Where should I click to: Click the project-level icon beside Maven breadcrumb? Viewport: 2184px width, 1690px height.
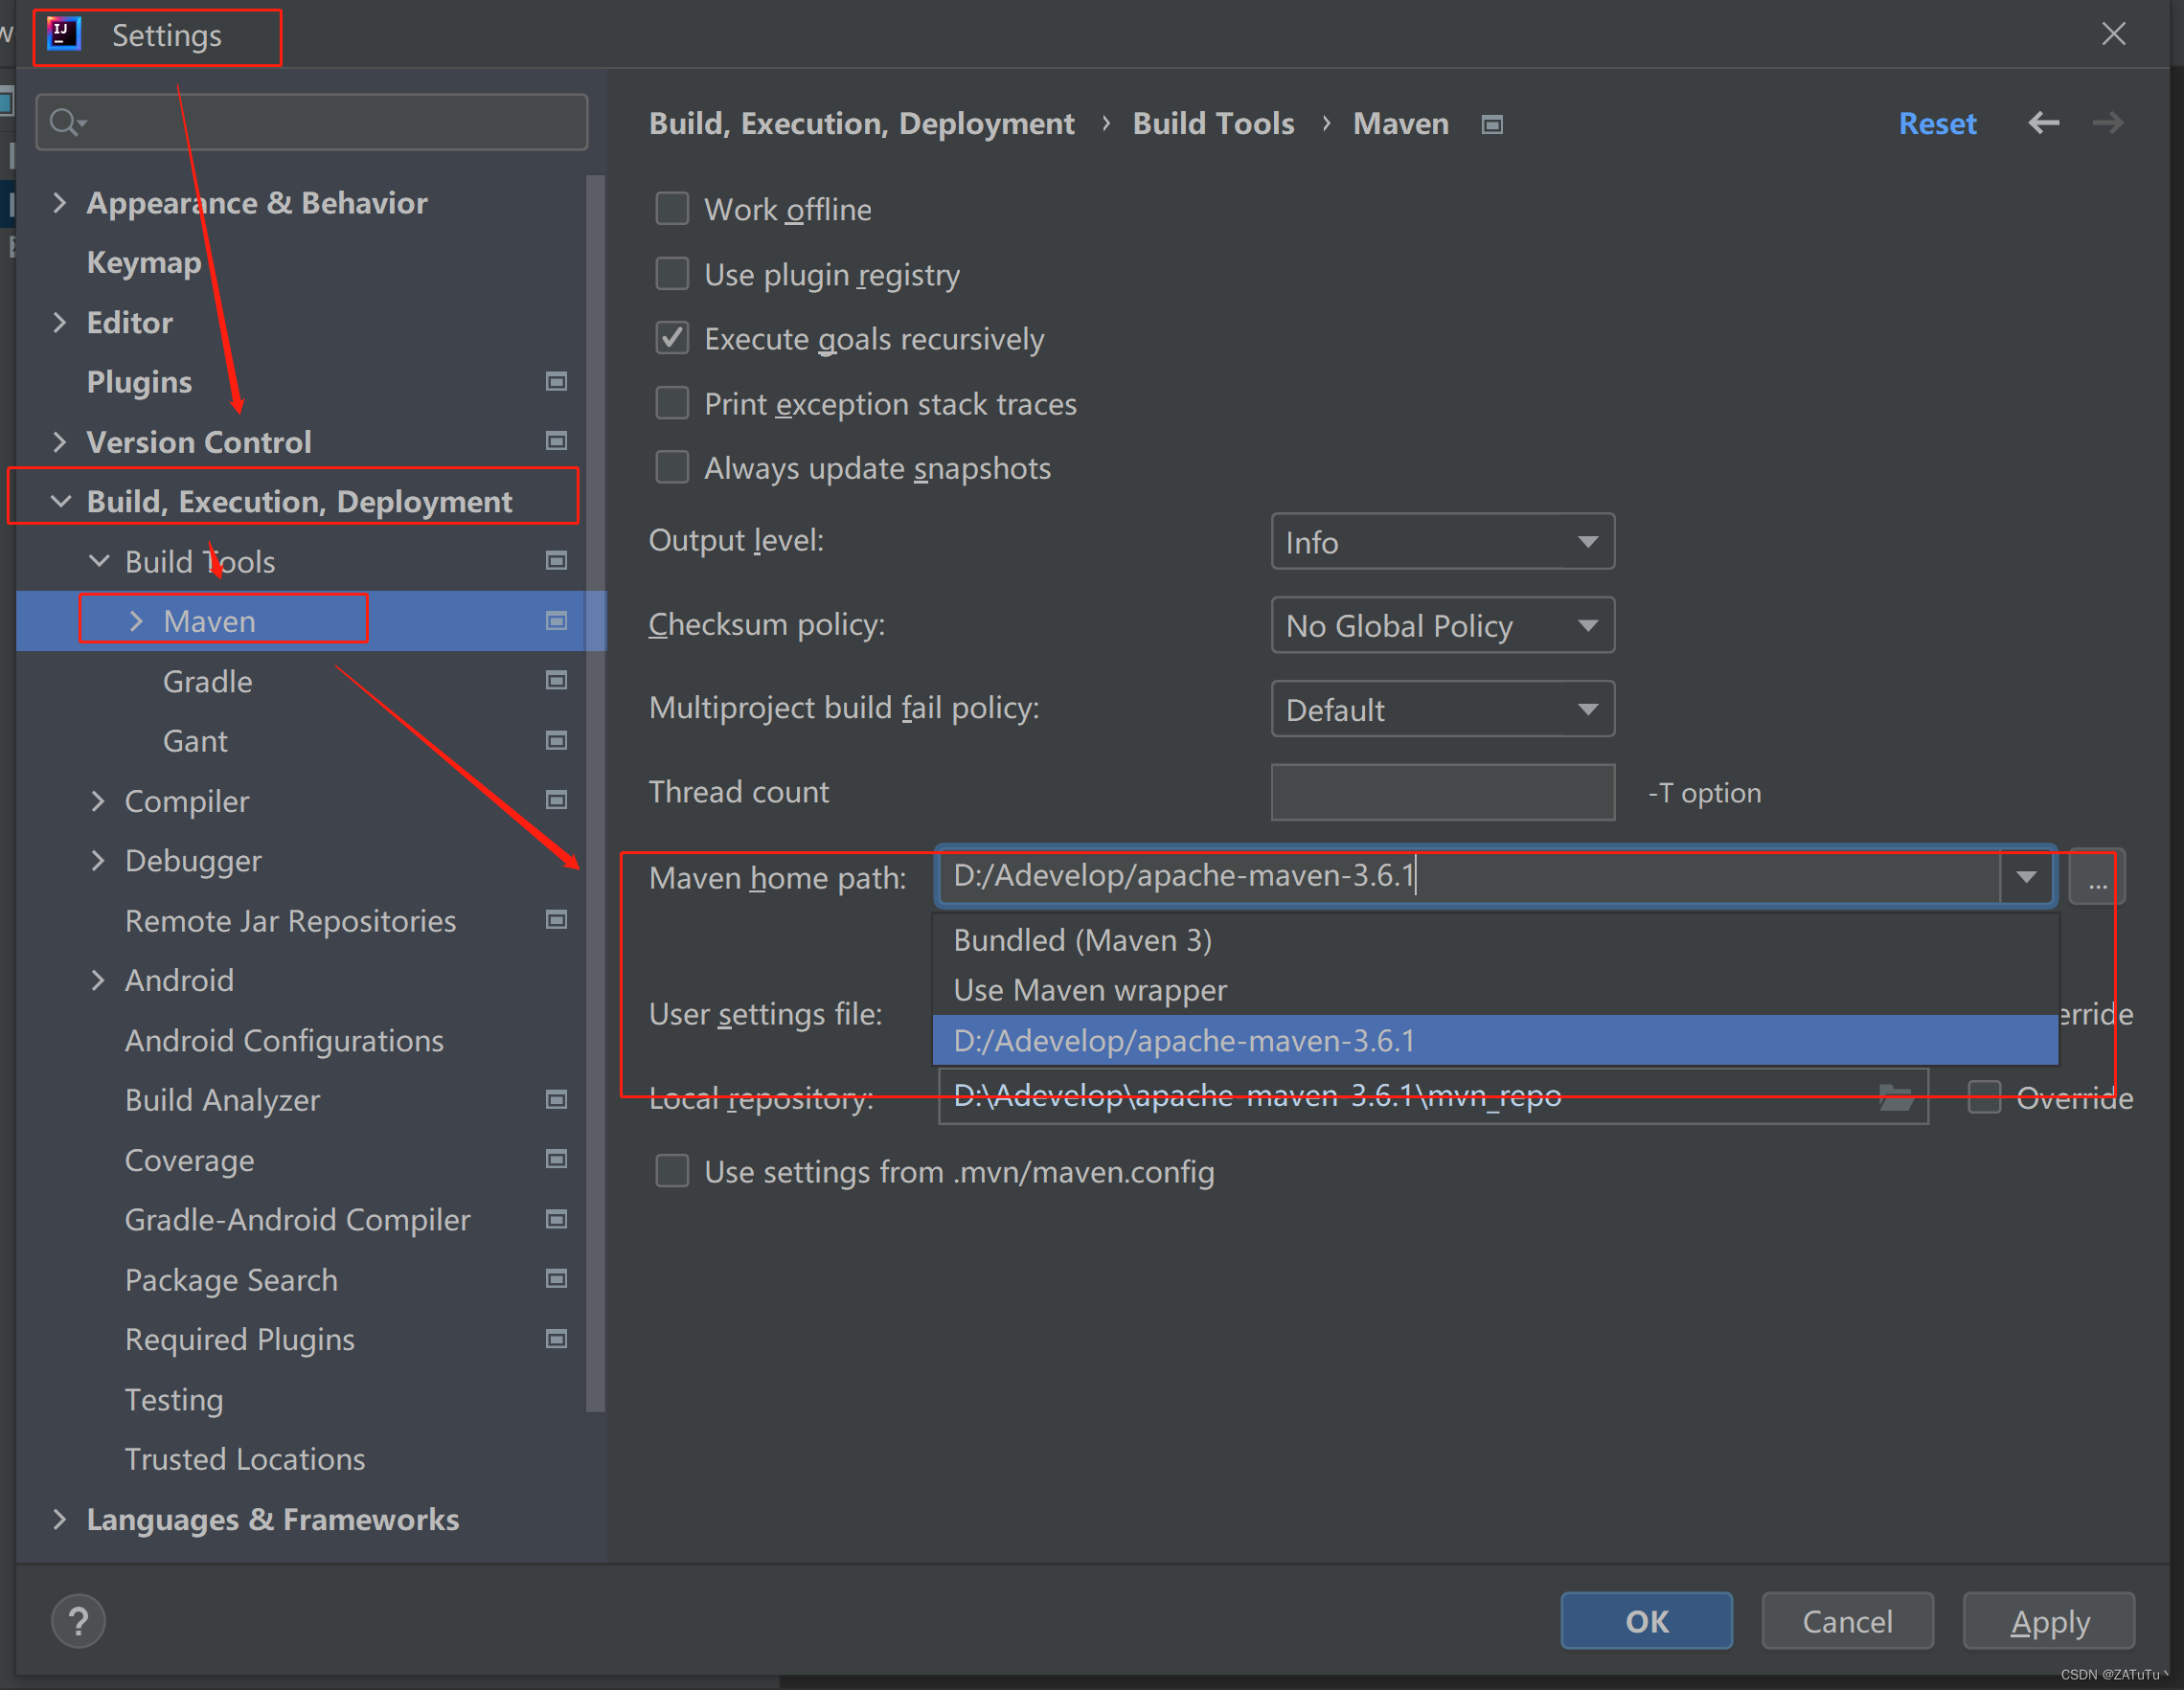tap(1492, 124)
